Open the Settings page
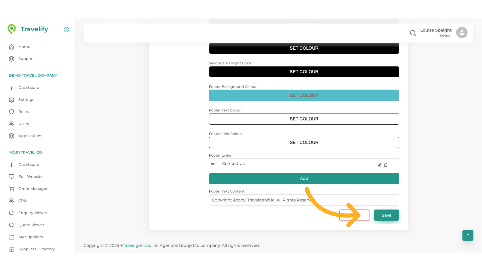The height and width of the screenshot is (271, 482). coord(26,100)
